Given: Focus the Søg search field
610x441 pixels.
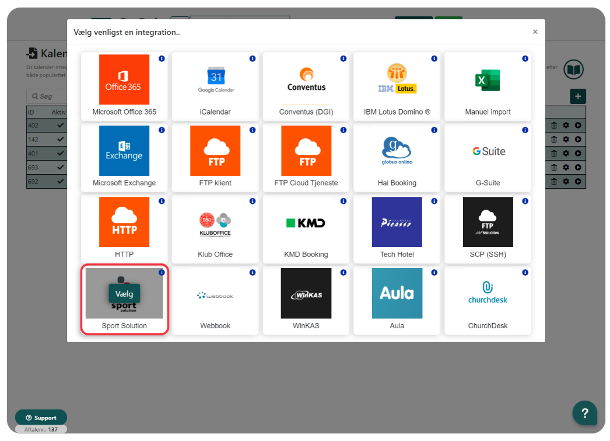Looking at the screenshot, I should [x=47, y=96].
